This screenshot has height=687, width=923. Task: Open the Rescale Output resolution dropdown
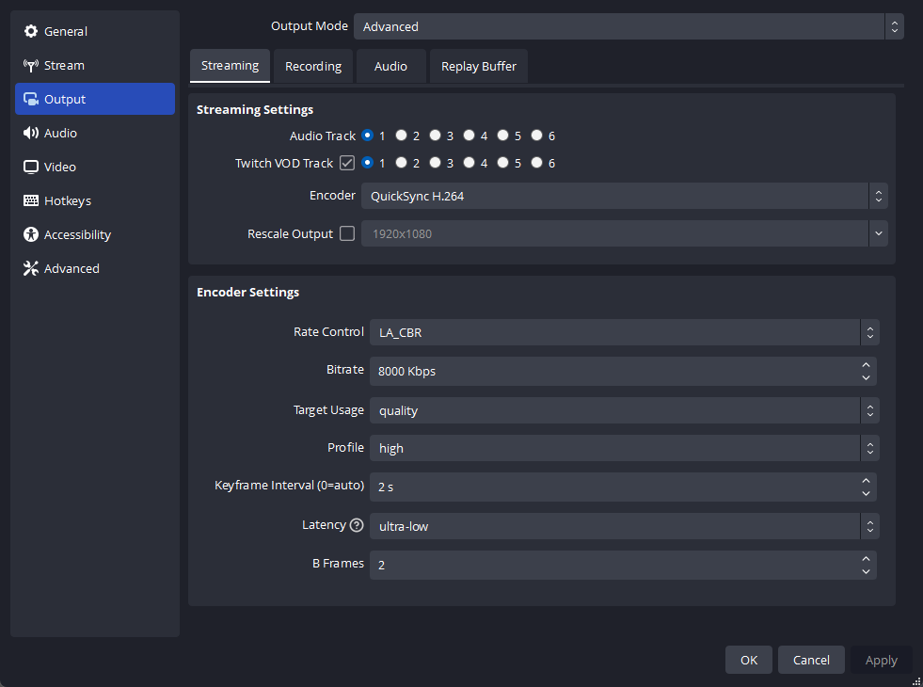coord(624,233)
